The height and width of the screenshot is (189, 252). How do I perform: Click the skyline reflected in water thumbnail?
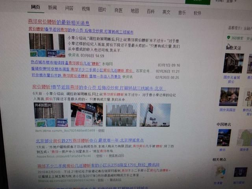coord(121,115)
